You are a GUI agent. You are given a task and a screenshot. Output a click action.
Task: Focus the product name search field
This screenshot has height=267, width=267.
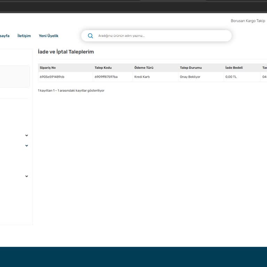click(160, 36)
